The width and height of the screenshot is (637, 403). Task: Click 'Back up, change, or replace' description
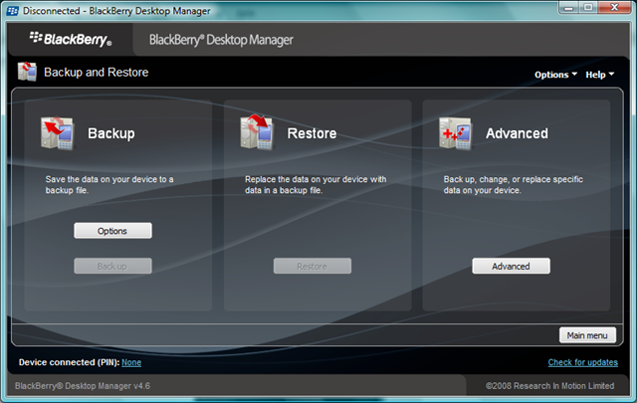(x=514, y=185)
